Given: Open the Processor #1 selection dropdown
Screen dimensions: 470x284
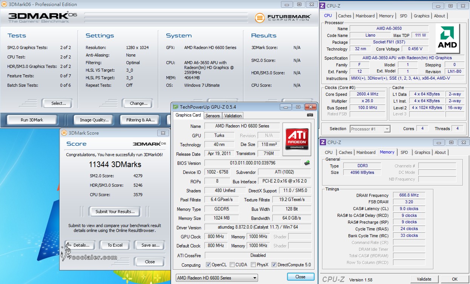Looking at the screenshot, I should click(370, 129).
